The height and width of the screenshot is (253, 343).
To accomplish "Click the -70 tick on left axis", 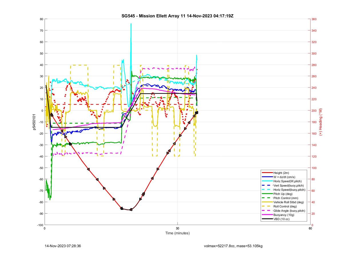I will click(x=41, y=191).
